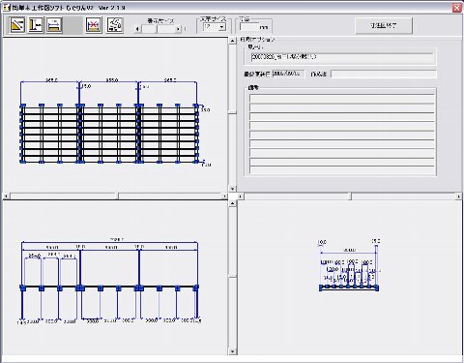Click the top line of the notes area
464x363 pixels.
(x=342, y=99)
